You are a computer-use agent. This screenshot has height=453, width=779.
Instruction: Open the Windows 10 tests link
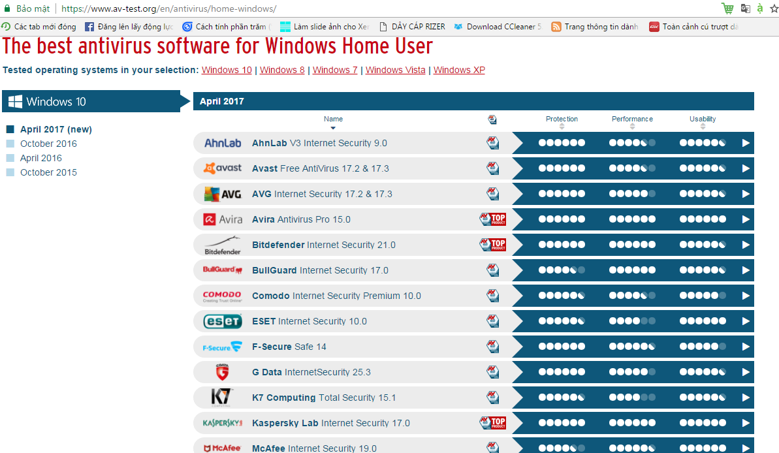227,70
